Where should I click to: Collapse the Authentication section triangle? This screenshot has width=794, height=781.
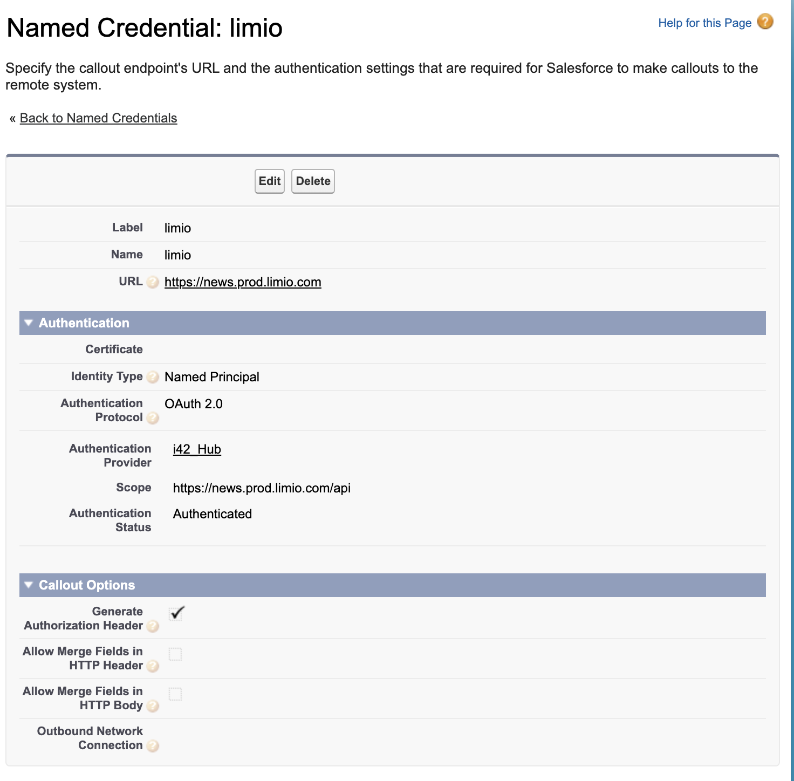29,323
